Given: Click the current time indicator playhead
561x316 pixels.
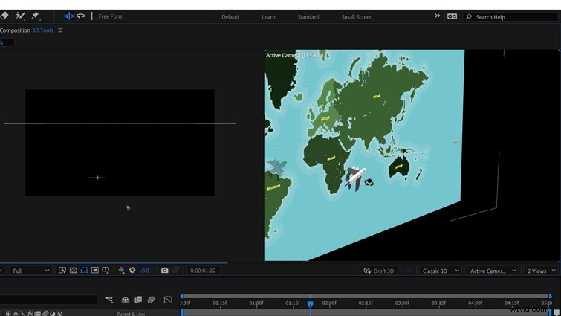Looking at the screenshot, I should pos(310,304).
